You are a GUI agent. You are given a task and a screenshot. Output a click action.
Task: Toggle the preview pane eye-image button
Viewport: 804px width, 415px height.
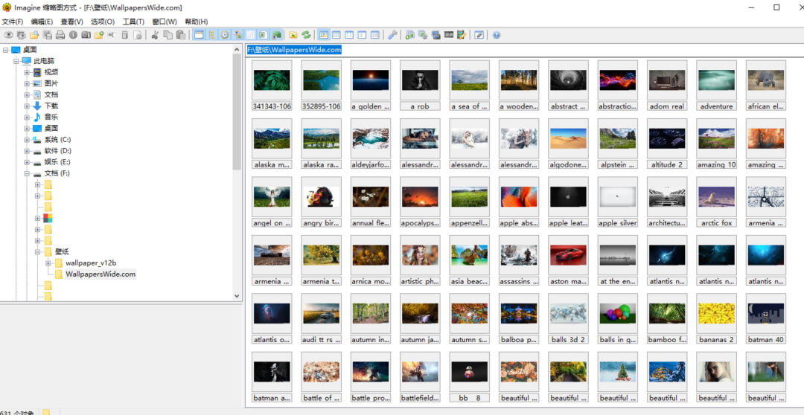point(238,35)
